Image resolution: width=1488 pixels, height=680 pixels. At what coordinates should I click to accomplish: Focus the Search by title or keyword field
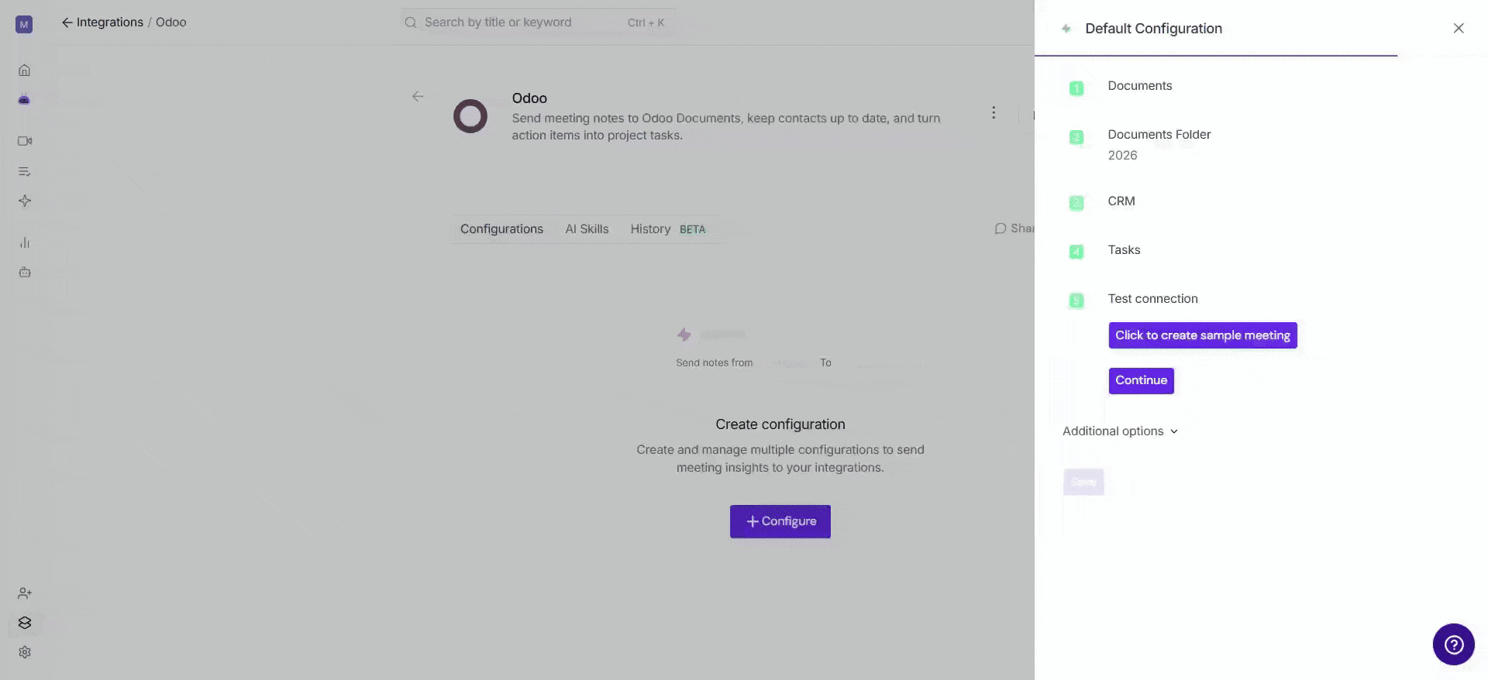tap(537, 22)
